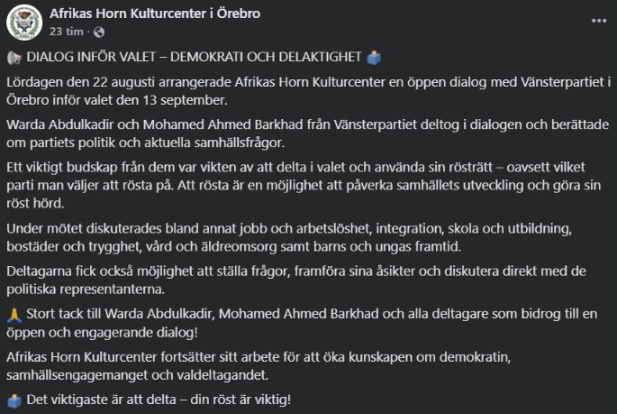This screenshot has width=617, height=414.
Task: Click the paragraph starting 'Warda Abdulkadir och Mohamed'
Action: (x=308, y=133)
